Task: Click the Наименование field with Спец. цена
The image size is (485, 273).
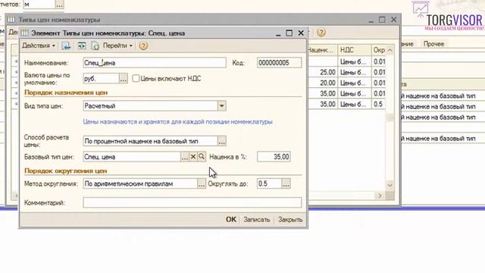Action: [x=155, y=63]
